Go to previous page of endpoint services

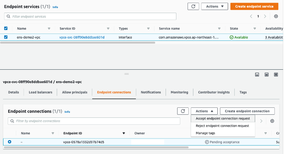pos(251,17)
